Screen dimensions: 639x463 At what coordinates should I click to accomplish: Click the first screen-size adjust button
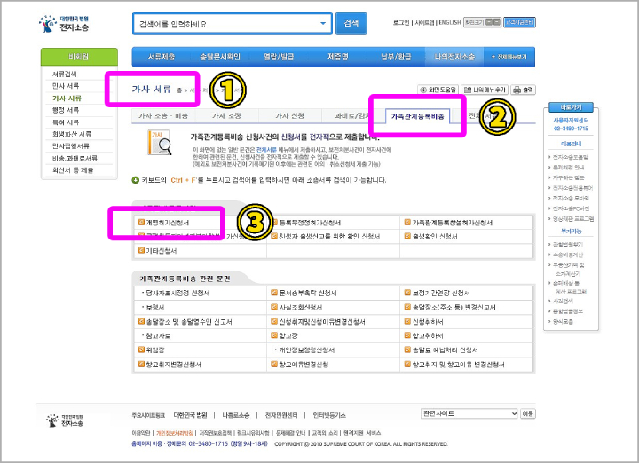click(489, 22)
